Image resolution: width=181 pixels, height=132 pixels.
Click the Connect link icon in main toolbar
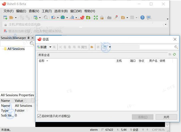click(x=22, y=18)
